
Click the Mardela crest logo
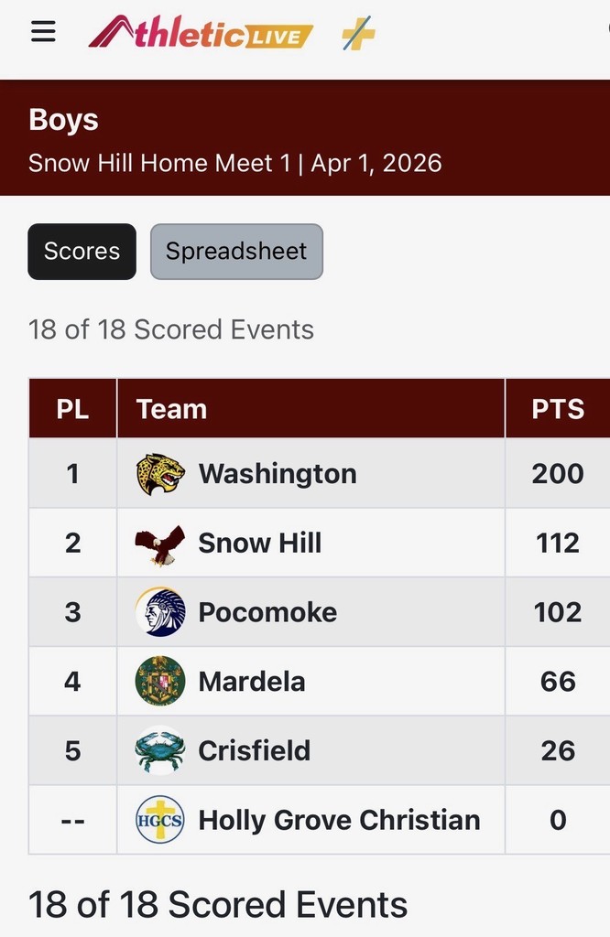(160, 682)
